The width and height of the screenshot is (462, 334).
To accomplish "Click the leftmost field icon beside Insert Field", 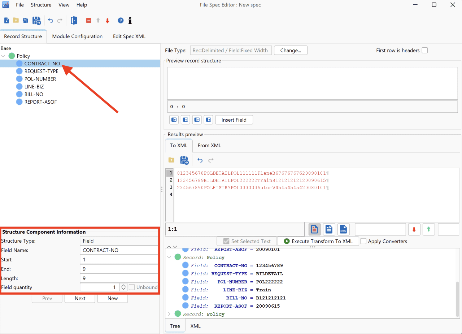I will (x=174, y=120).
